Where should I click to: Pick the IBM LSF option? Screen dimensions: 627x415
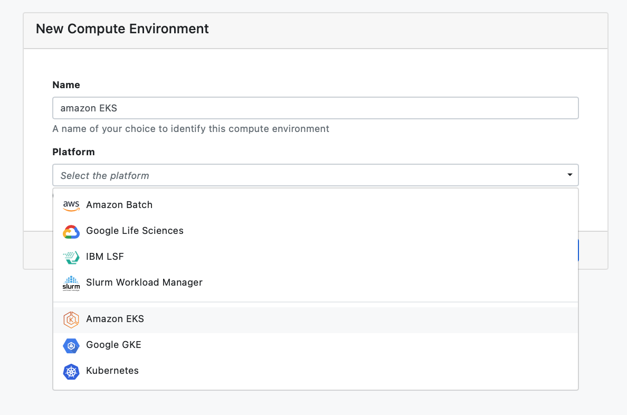pyautogui.click(x=104, y=257)
